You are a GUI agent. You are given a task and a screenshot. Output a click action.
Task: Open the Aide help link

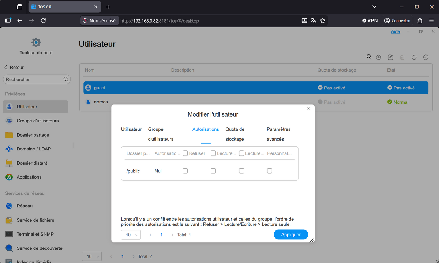tap(395, 31)
